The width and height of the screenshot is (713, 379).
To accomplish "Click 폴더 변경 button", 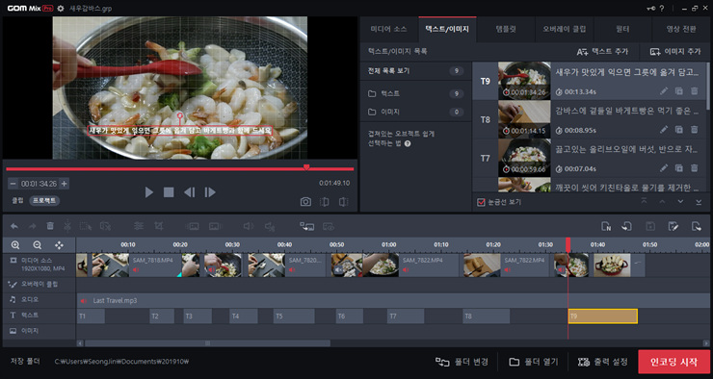I will pos(462,362).
